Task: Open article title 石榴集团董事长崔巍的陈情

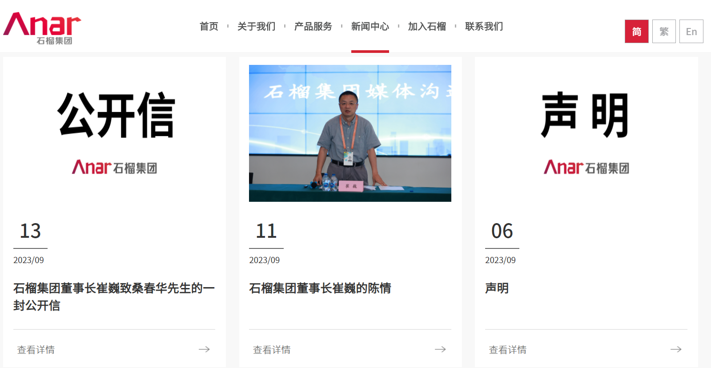Action: [x=320, y=288]
